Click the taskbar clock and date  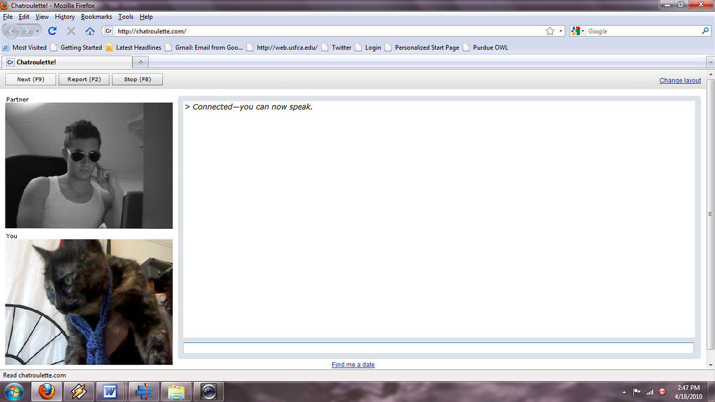pos(688,392)
